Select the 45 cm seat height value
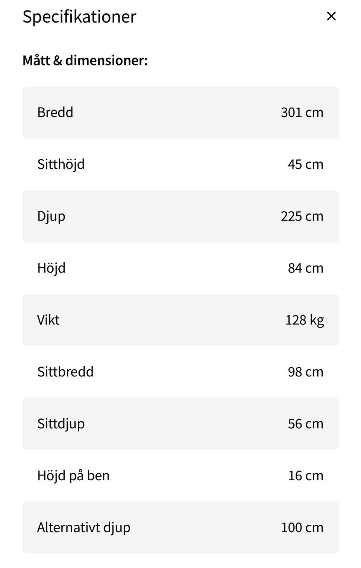Viewport: 361px width, 568px height. [x=305, y=164]
